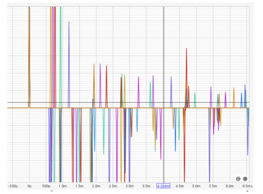
Task: Select tall orange pulse at 0u
Action: coord(29,57)
